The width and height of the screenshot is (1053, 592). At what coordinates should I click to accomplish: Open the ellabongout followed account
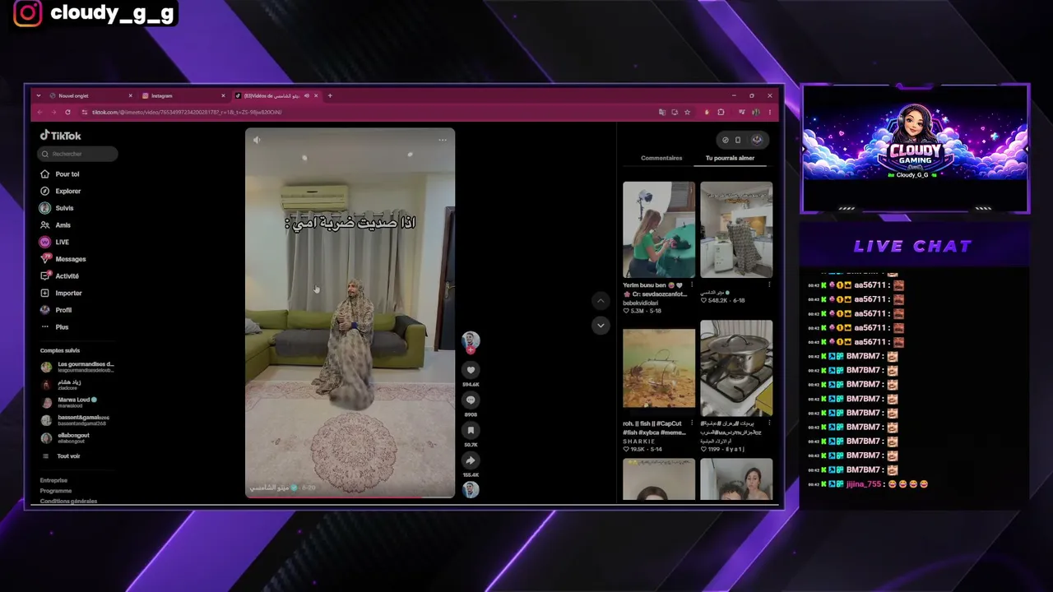coord(65,437)
